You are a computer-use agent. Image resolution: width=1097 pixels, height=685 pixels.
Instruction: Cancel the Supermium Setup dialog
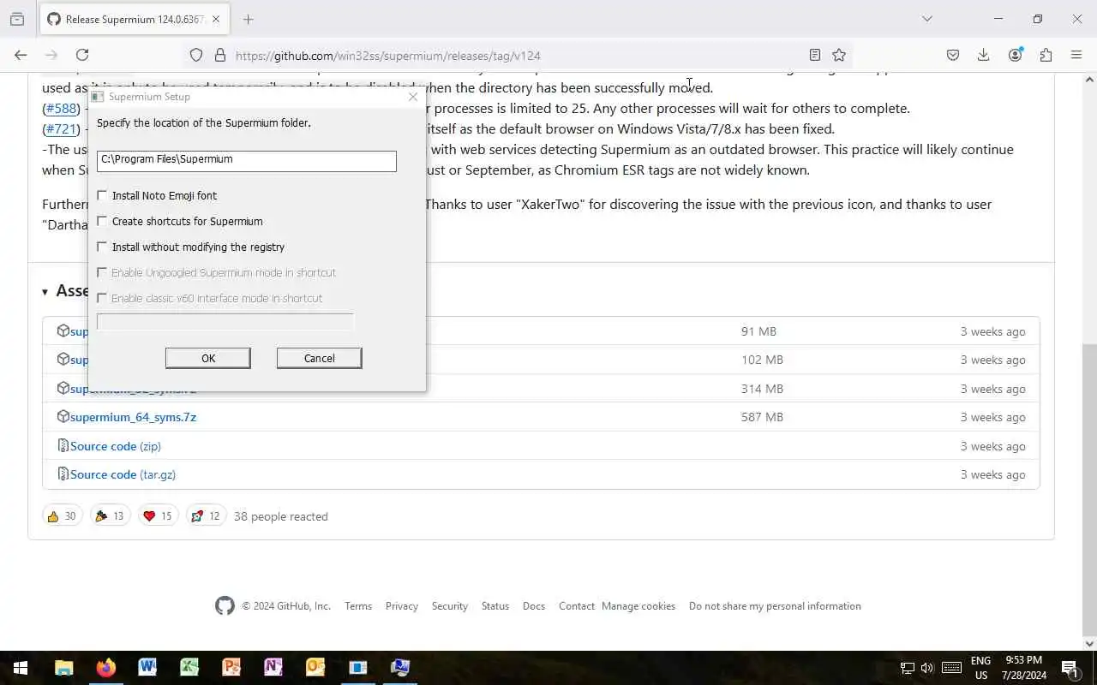[320, 358]
